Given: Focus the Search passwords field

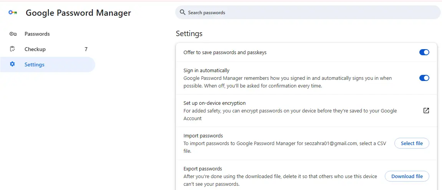Looking at the screenshot, I should click(x=308, y=12).
